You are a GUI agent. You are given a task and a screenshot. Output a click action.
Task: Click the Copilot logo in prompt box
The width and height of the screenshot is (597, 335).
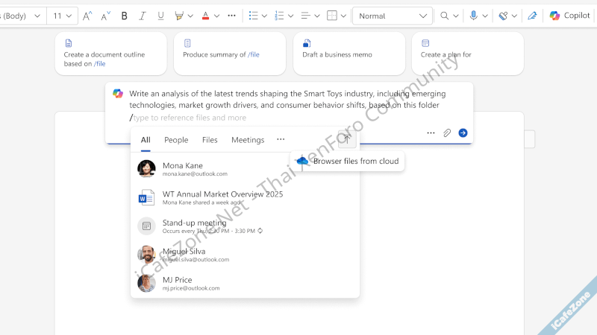tap(118, 94)
